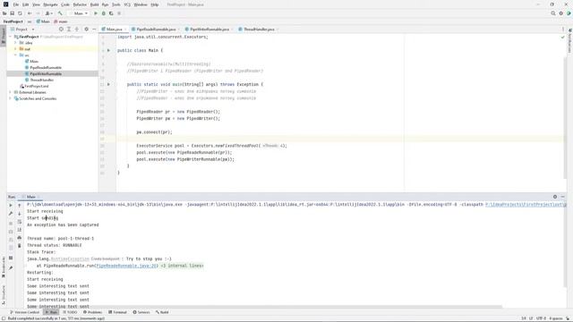
Task: Open Run panel settings gear
Action: click(555, 197)
